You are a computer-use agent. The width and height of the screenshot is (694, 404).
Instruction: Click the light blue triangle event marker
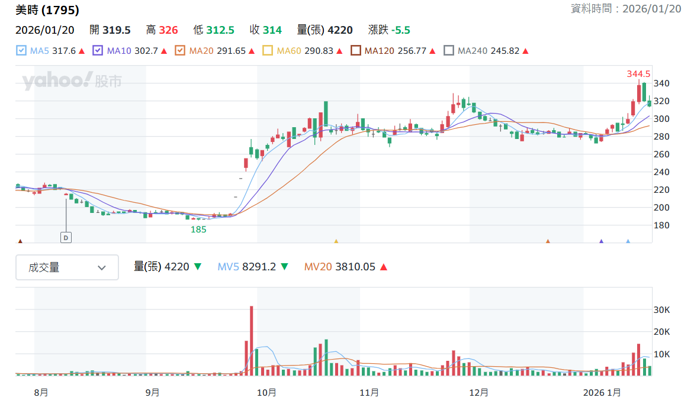point(628,241)
